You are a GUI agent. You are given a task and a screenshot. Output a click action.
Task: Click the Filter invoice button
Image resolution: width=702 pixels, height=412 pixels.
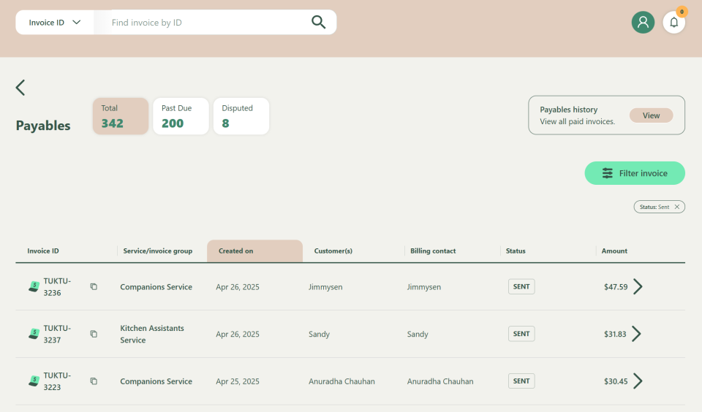pyautogui.click(x=635, y=173)
